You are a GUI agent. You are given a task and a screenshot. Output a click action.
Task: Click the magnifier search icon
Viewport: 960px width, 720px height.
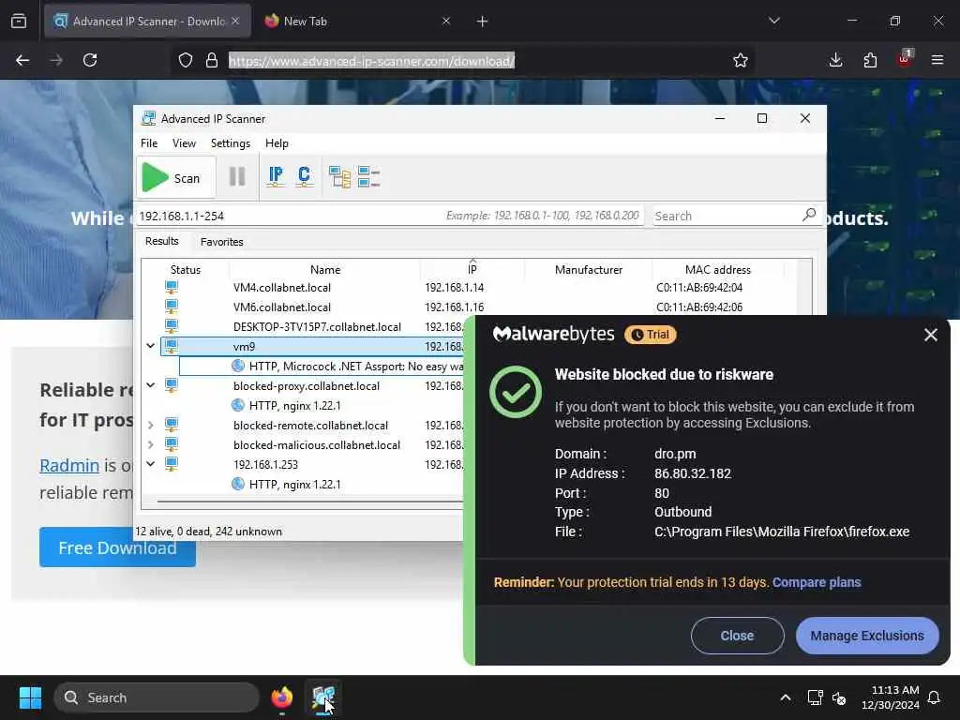(809, 215)
